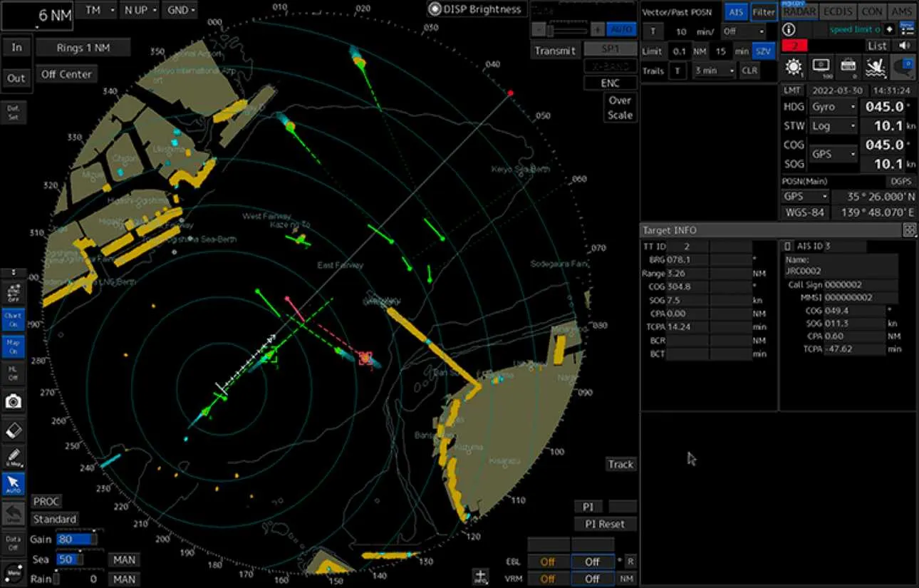Viewport: 919px width, 588px height.
Task: Open the TM motion mode dropdown
Action: point(96,10)
